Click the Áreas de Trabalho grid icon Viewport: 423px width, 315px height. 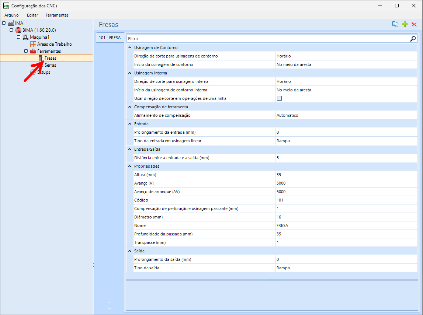[33, 44]
